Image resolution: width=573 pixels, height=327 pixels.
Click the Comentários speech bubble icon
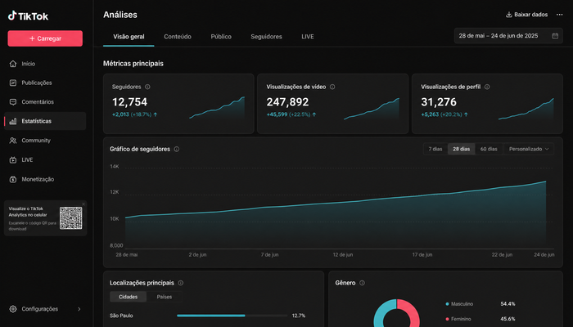[x=13, y=102]
